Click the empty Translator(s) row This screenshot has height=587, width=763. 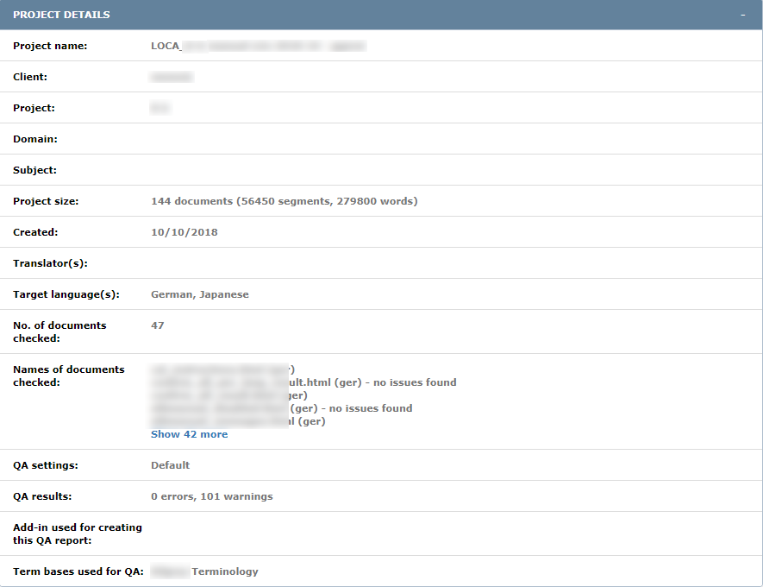[x=259, y=262]
